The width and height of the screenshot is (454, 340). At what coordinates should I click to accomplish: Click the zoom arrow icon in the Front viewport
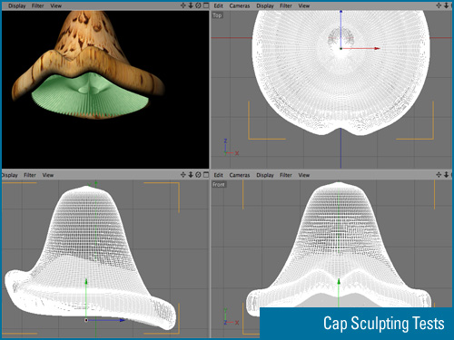[x=446, y=175]
